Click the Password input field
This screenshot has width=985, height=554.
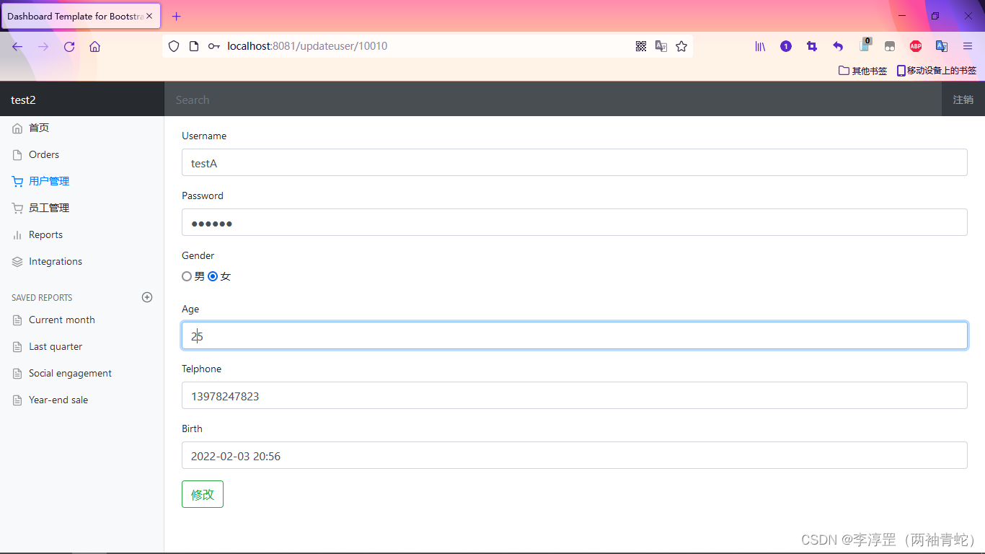[x=575, y=222]
